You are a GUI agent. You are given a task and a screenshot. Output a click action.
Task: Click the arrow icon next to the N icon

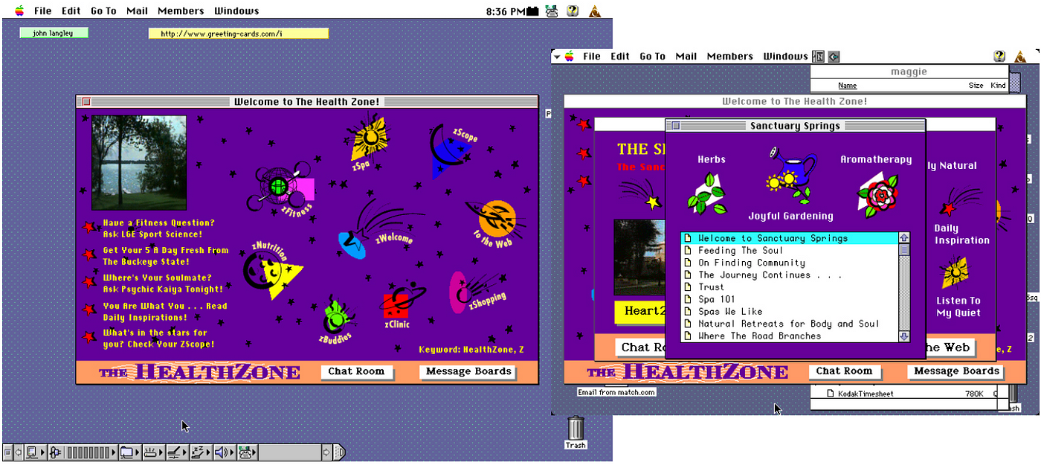point(834,56)
